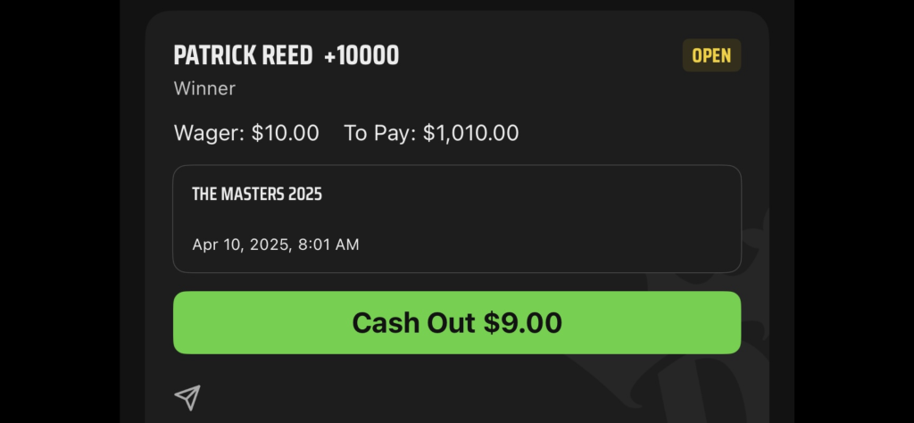Select the Wager: $10.00 text
The height and width of the screenshot is (423, 914).
pyautogui.click(x=246, y=133)
